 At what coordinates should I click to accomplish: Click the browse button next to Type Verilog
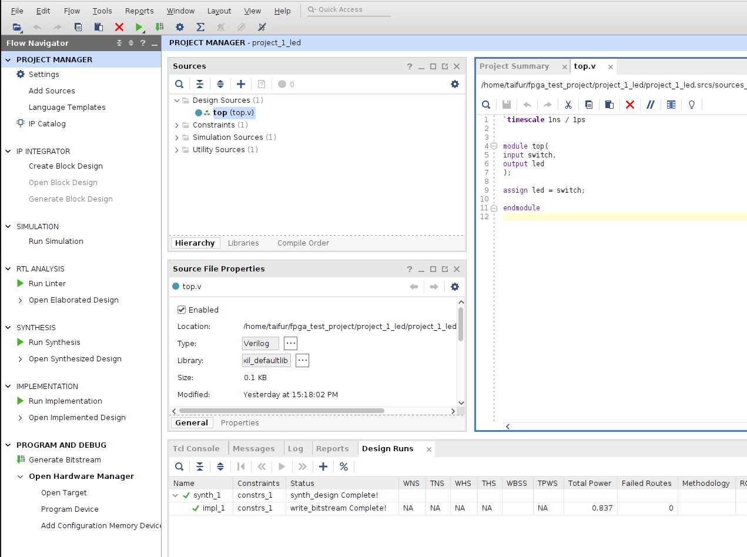(x=290, y=343)
